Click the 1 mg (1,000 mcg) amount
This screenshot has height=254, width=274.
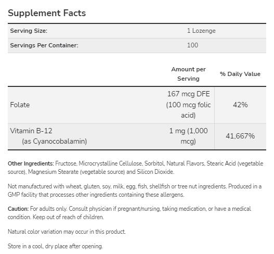pos(188,136)
